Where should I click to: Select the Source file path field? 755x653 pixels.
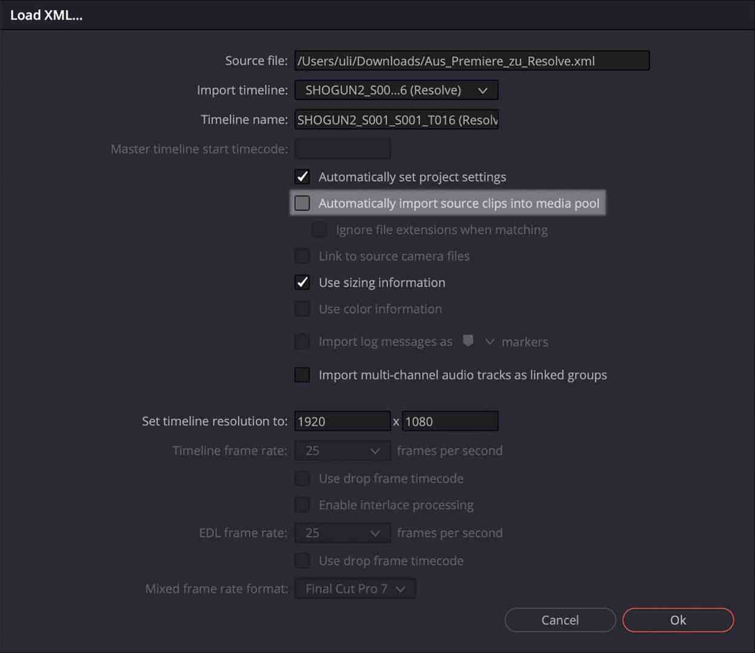(471, 60)
